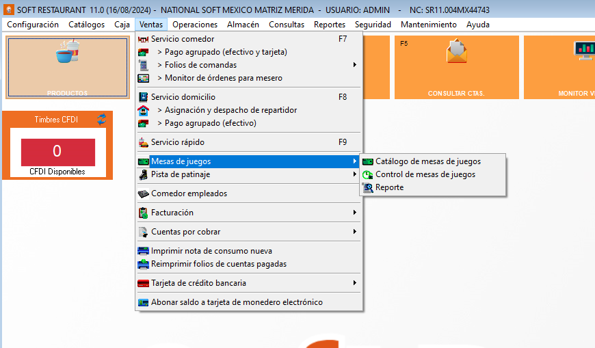Open the Reportes menu
The image size is (595, 348).
click(x=330, y=25)
